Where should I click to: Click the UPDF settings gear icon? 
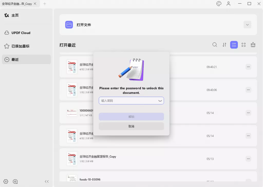(x=6, y=181)
